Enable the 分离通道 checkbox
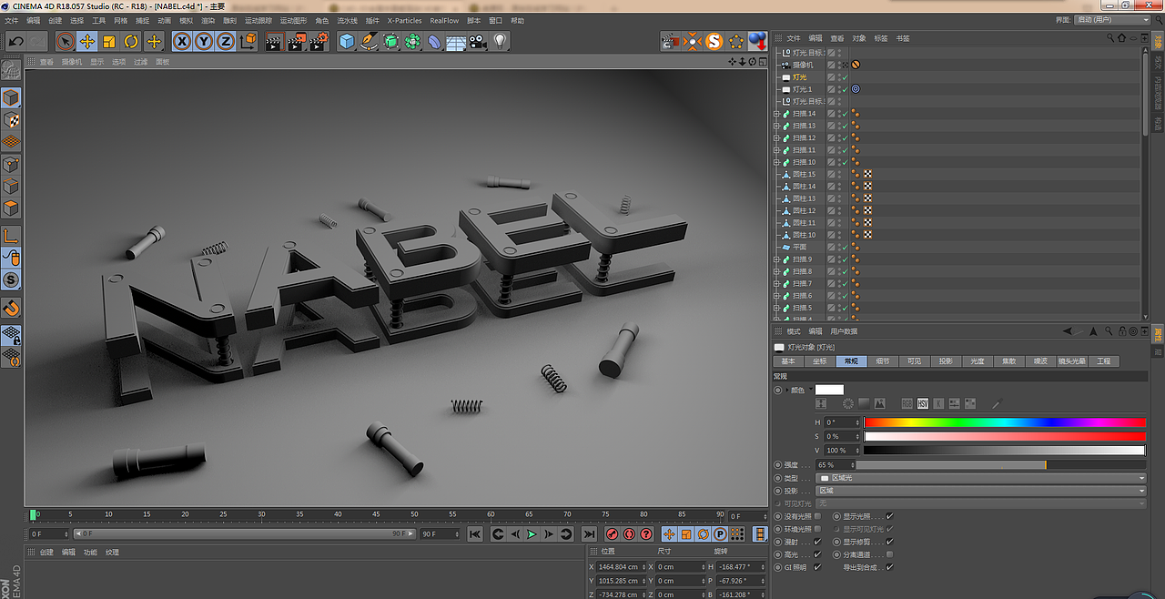 pos(889,554)
